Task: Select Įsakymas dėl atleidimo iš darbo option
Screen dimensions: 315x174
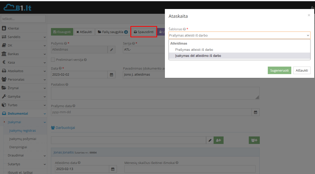Action: tap(198, 56)
